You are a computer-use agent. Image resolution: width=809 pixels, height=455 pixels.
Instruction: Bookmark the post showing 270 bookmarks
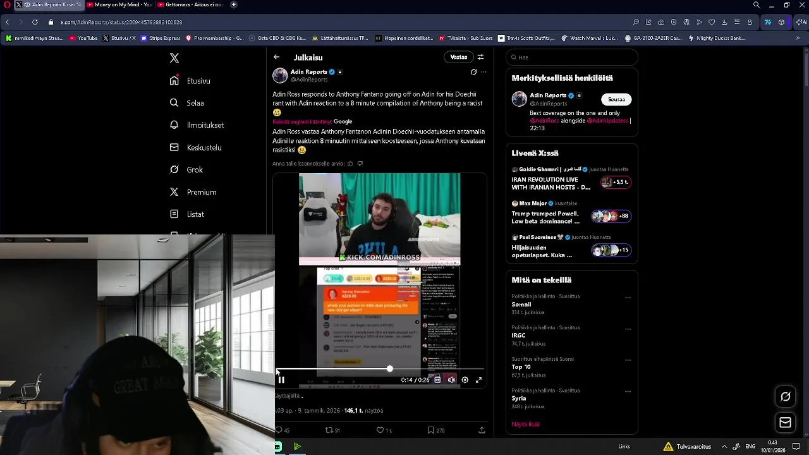(x=436, y=430)
